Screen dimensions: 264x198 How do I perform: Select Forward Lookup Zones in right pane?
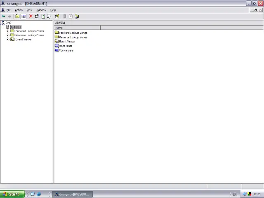coord(73,33)
